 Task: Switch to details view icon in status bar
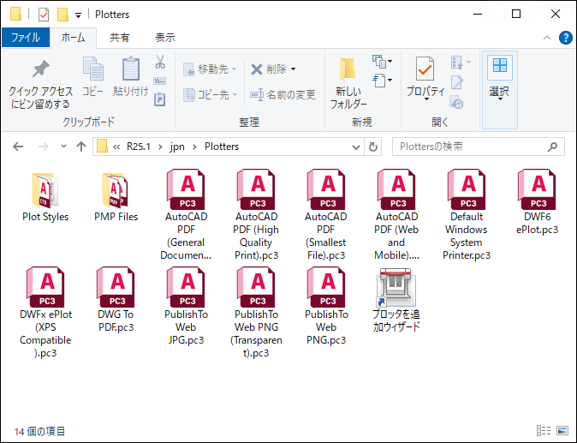click(544, 430)
